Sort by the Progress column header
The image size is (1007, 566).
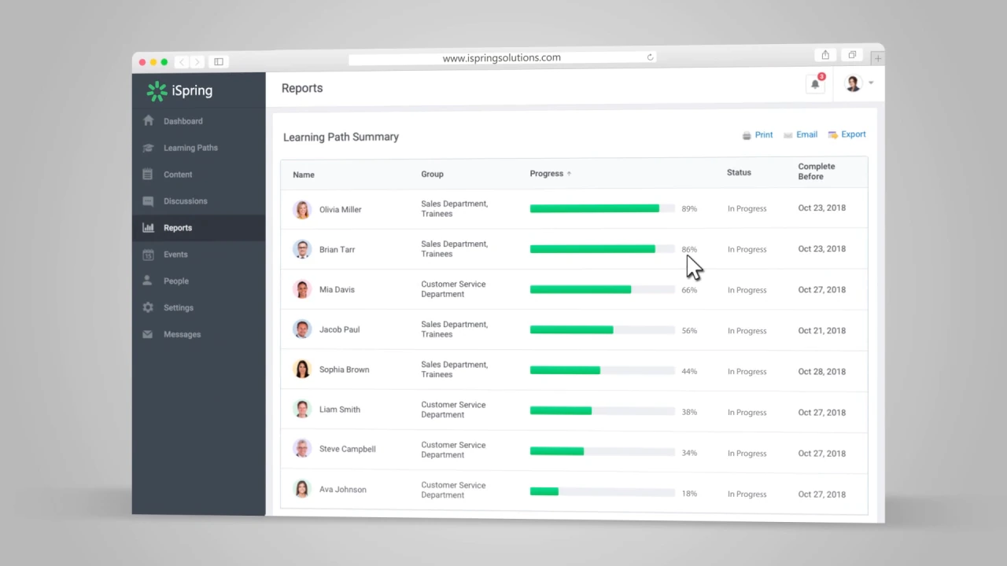[x=551, y=174]
